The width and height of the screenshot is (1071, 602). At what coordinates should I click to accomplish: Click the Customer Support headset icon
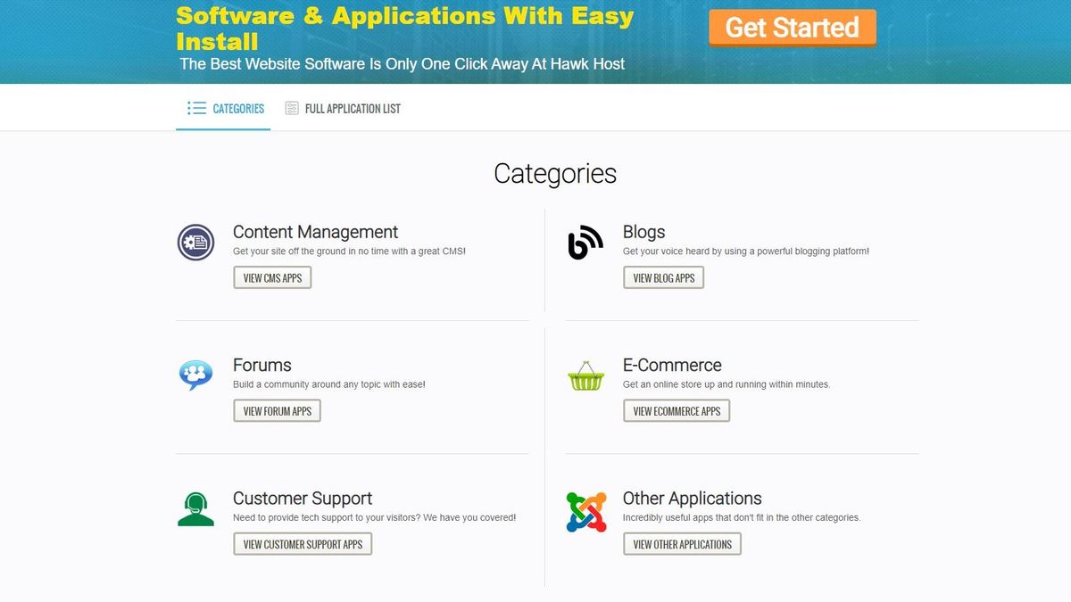tap(195, 509)
